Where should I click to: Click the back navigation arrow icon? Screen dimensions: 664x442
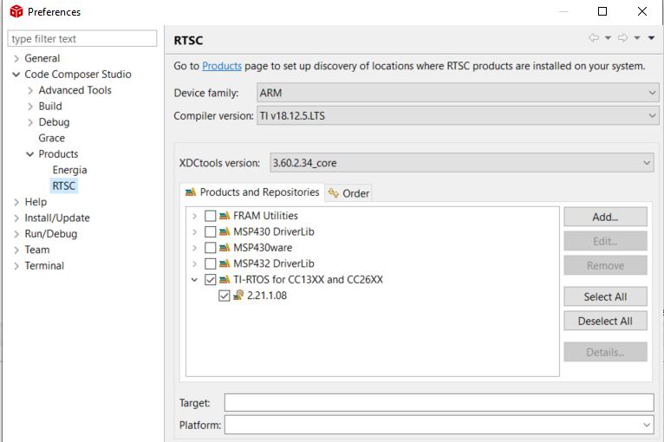pos(594,38)
